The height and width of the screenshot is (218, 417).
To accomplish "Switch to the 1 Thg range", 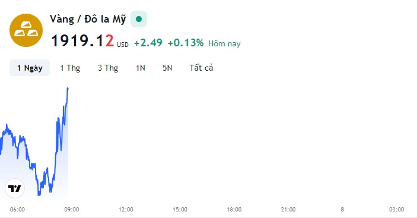I will 70,68.
